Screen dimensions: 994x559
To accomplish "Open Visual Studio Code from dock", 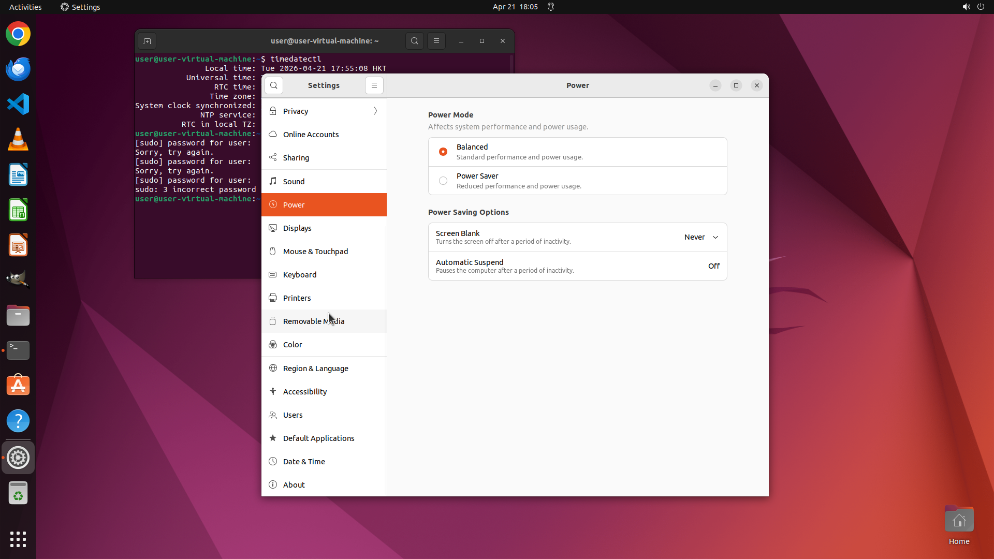I will pos(18,105).
